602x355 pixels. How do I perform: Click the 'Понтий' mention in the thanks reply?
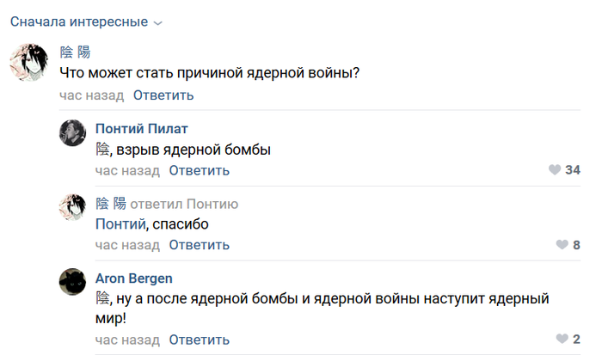(118, 224)
